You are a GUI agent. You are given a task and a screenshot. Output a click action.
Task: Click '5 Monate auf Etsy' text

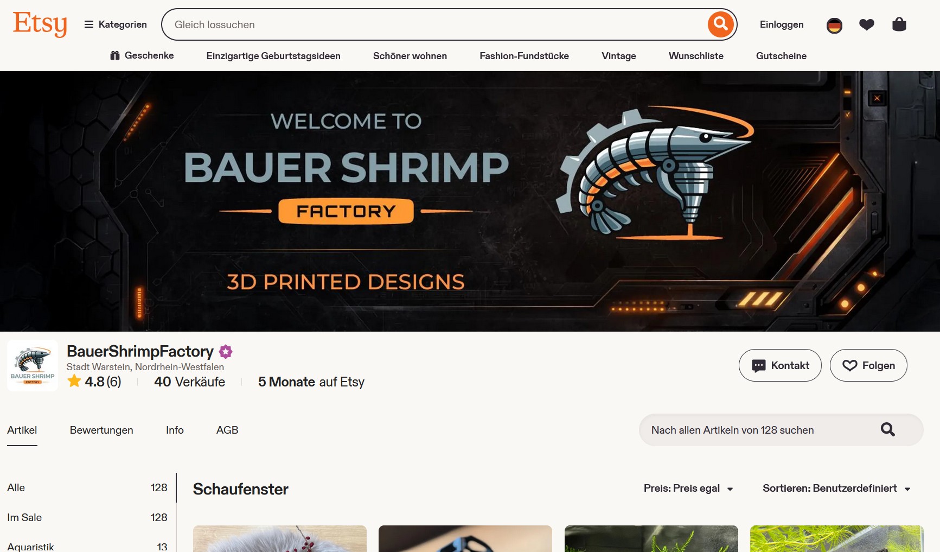pos(311,382)
